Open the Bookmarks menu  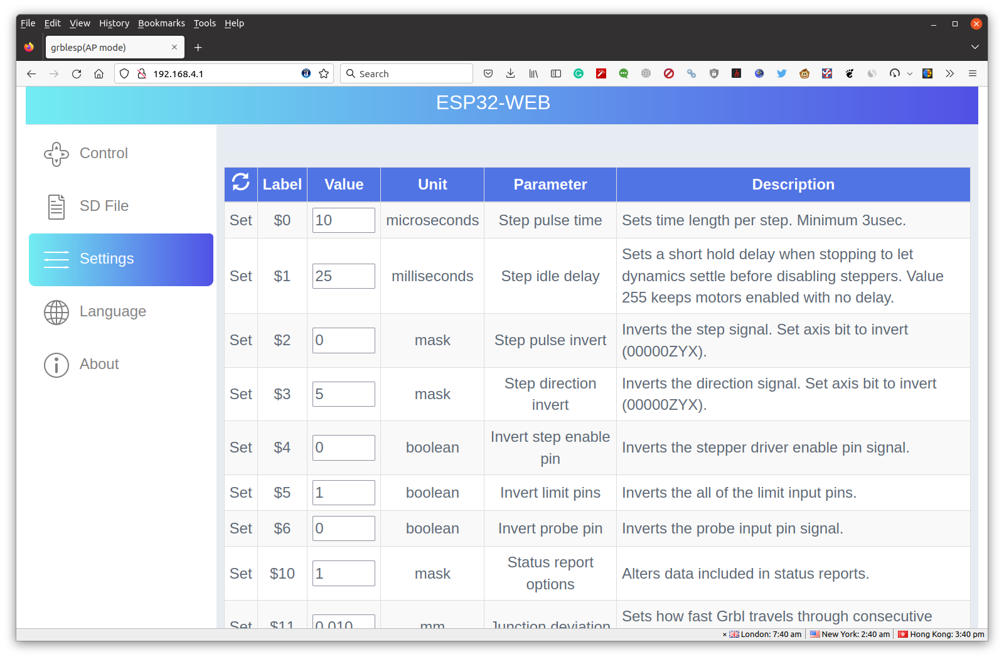tap(161, 23)
